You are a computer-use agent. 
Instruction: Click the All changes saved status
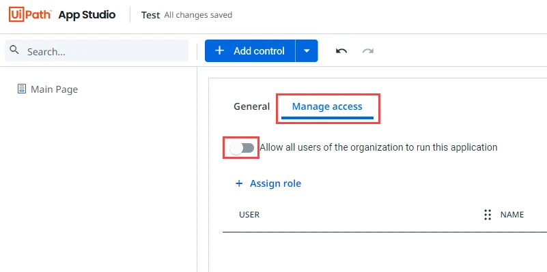[198, 15]
